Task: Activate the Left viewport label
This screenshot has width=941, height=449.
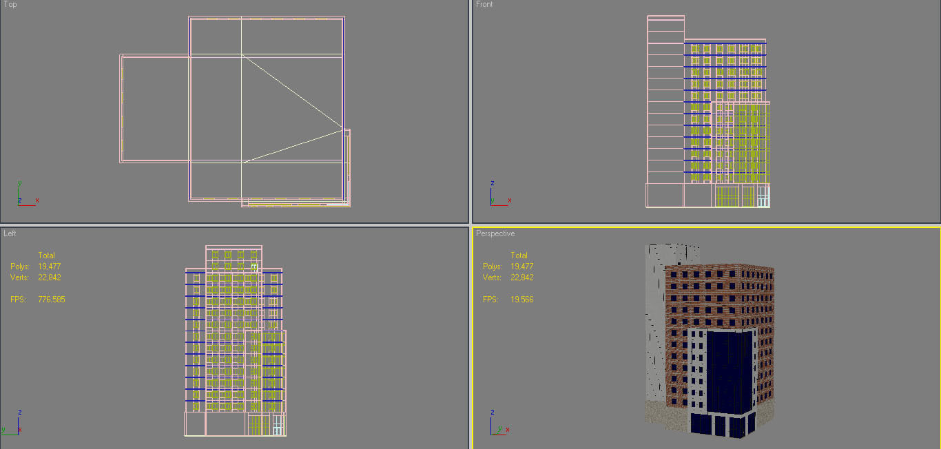Action: pos(10,233)
